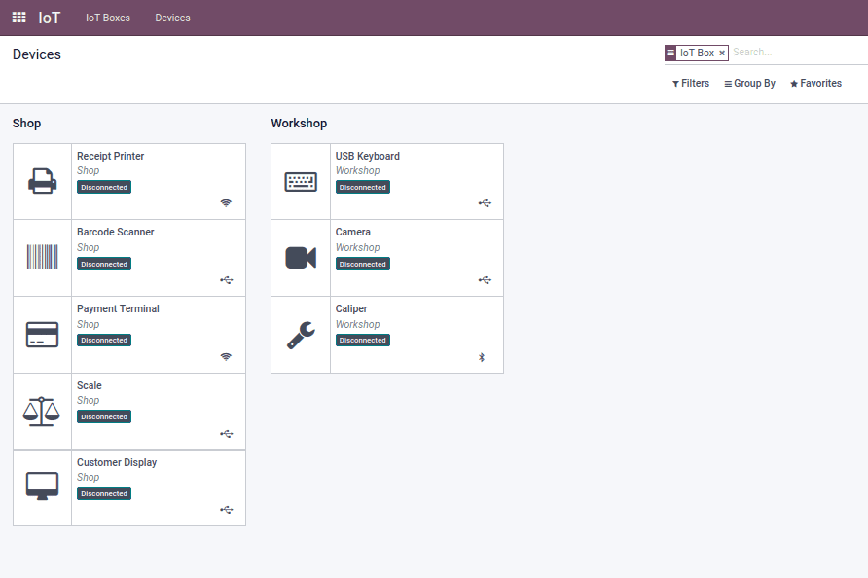The height and width of the screenshot is (578, 868).
Task: Open the Favorites dropdown
Action: tap(816, 83)
